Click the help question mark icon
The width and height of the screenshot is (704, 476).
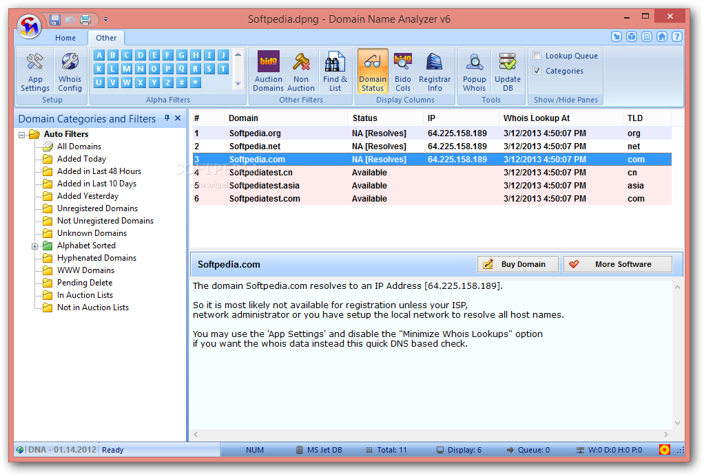(x=677, y=36)
